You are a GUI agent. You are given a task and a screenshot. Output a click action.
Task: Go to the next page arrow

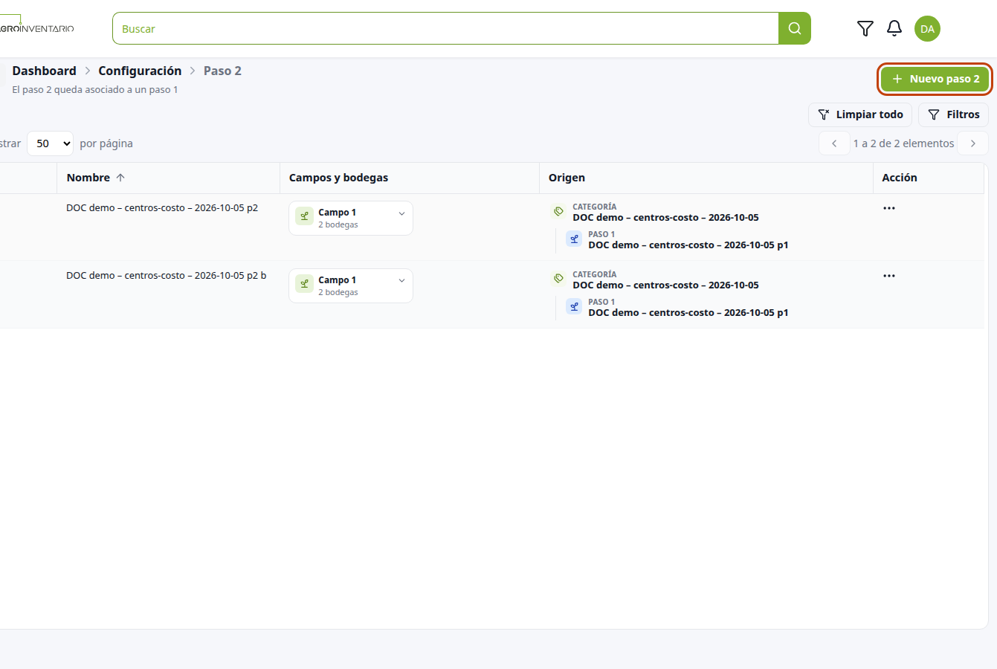click(x=972, y=143)
